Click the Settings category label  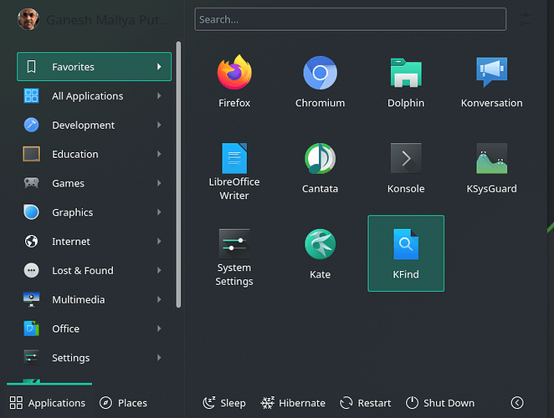(70, 358)
